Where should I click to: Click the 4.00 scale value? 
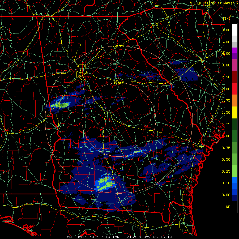(x=226, y=53)
